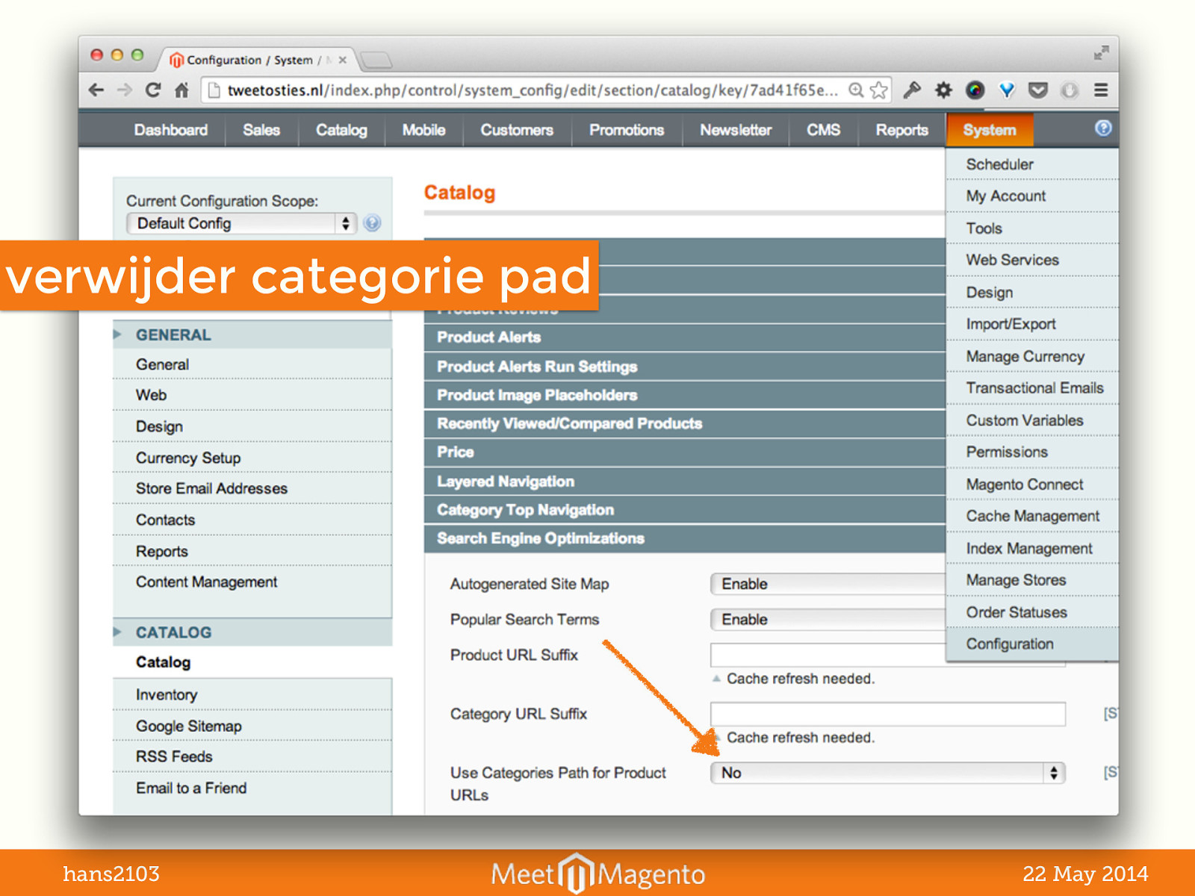This screenshot has height=896, width=1195.
Task: Open the Popular Search Terms dropdown
Action: tap(828, 620)
